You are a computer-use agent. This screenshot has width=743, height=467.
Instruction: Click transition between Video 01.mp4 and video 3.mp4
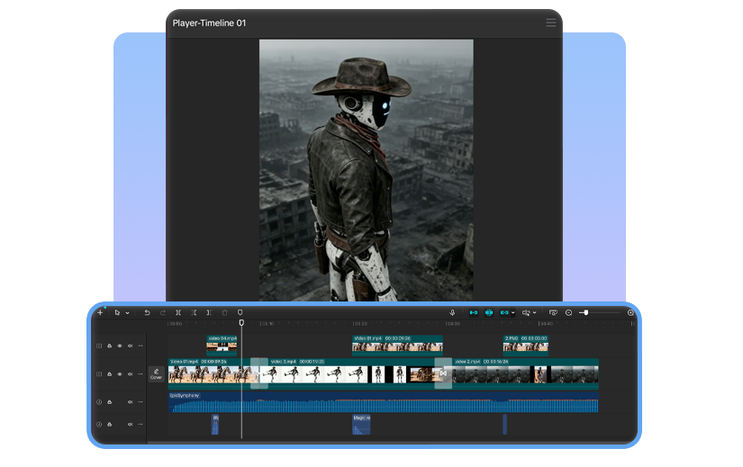(x=259, y=373)
